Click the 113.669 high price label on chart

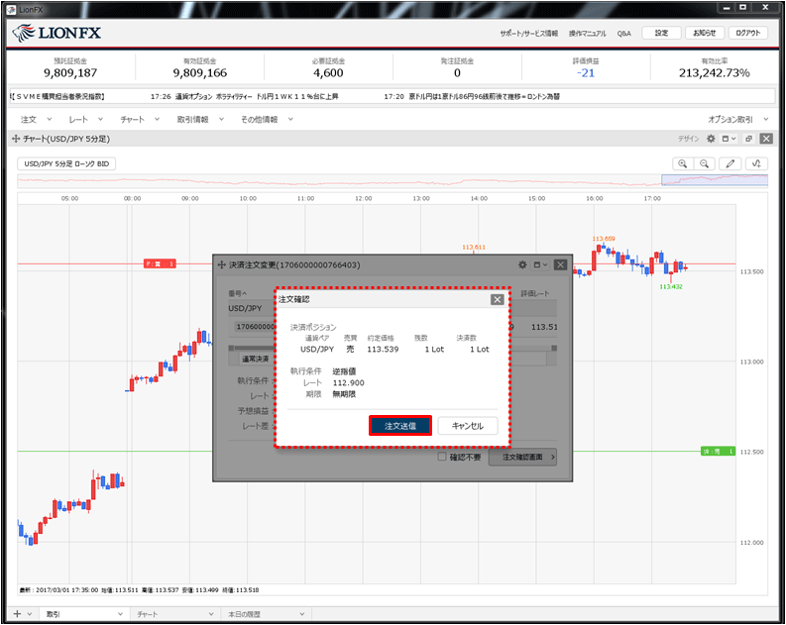click(x=604, y=239)
